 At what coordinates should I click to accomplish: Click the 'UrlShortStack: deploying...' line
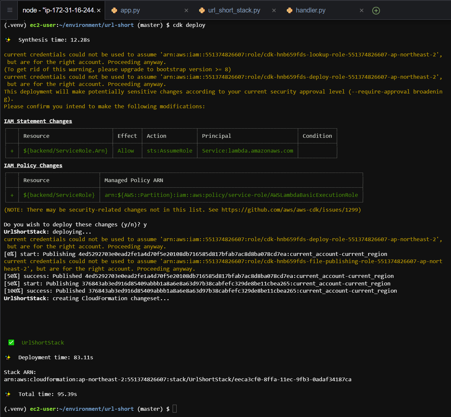48,232
